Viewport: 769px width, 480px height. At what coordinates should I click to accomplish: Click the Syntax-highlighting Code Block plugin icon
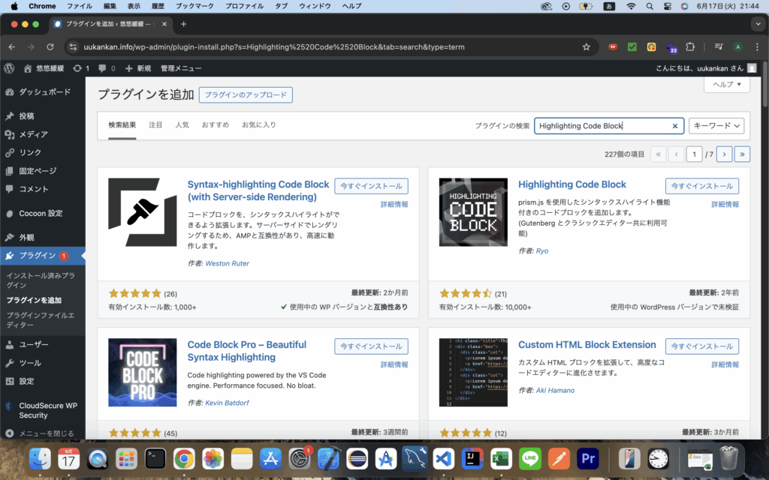pyautogui.click(x=143, y=212)
